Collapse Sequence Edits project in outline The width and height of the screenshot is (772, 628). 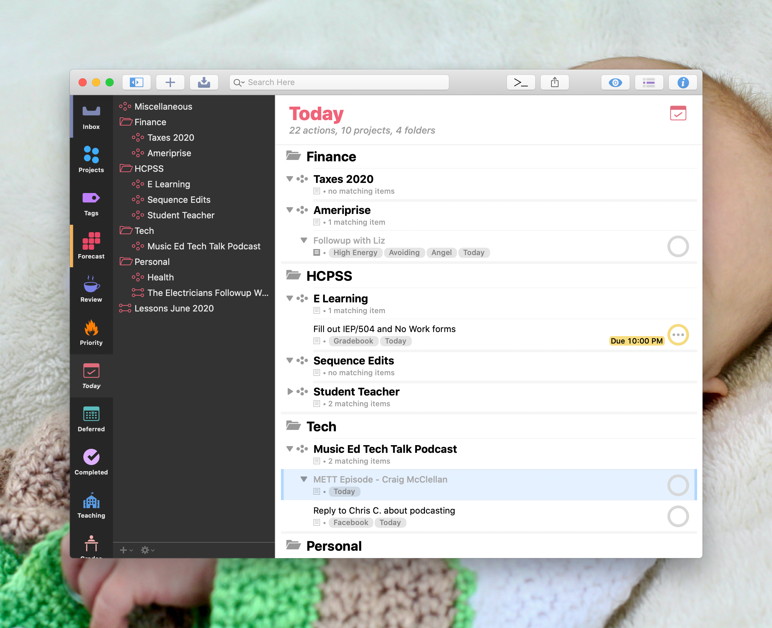tap(290, 360)
